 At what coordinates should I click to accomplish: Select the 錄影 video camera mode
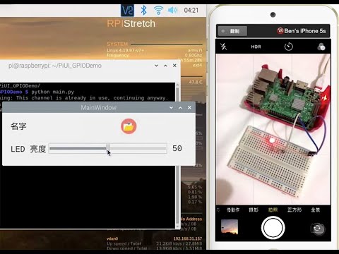(x=254, y=210)
